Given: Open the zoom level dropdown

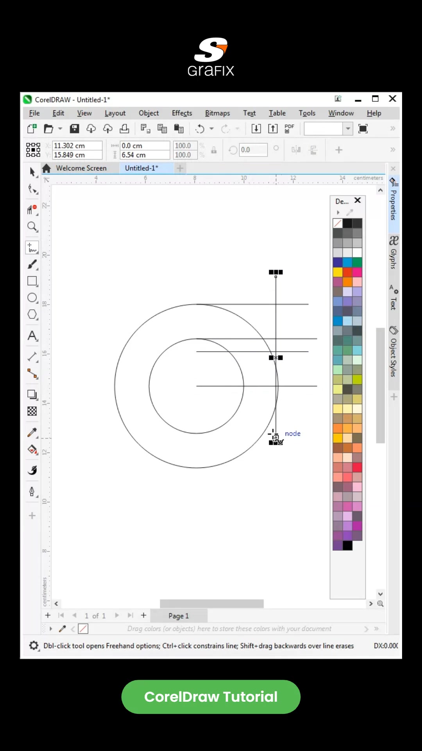Looking at the screenshot, I should (x=348, y=129).
